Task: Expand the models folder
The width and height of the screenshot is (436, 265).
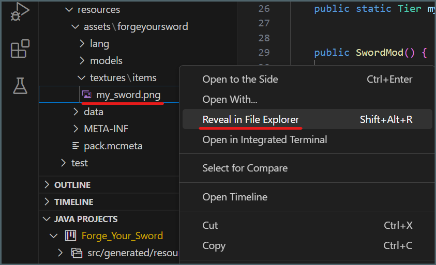Action: pyautogui.click(x=82, y=61)
